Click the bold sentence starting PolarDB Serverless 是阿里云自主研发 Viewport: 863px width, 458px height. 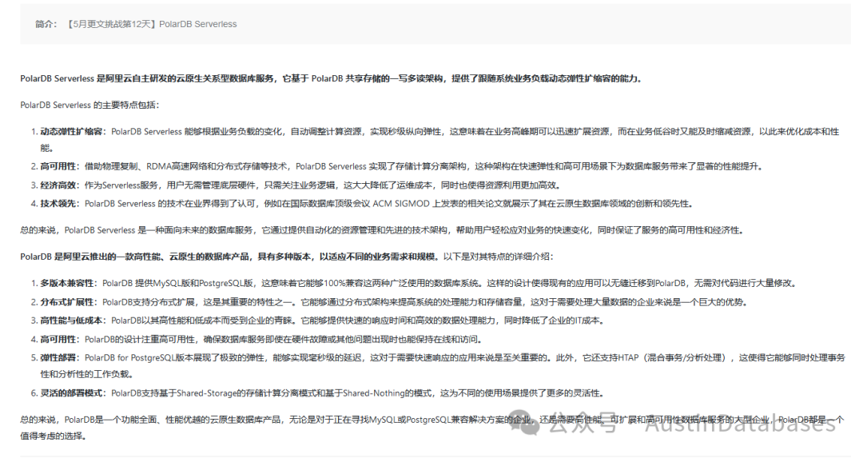coord(332,78)
